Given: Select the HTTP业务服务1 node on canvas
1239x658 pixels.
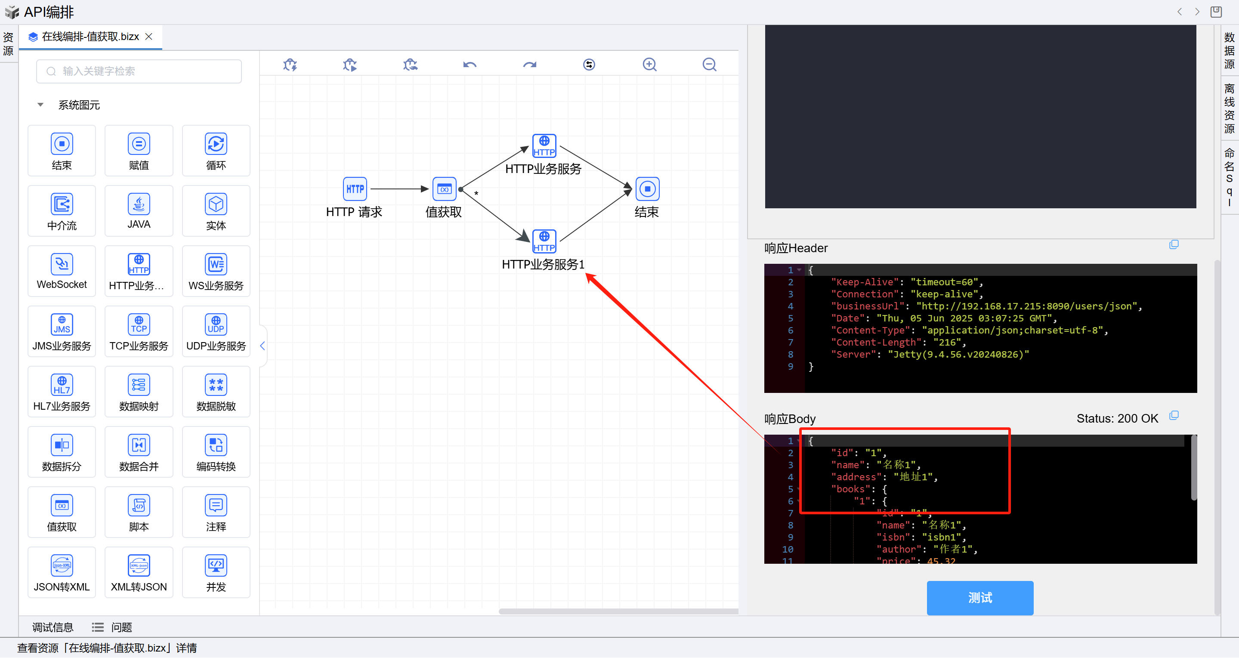Looking at the screenshot, I should 544,241.
